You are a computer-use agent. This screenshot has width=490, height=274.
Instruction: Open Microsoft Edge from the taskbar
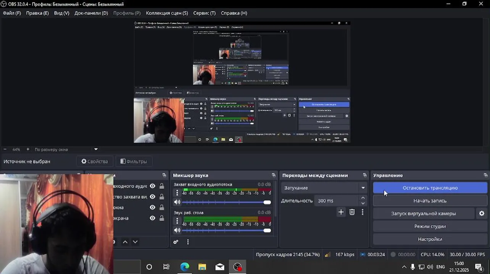[185, 267]
